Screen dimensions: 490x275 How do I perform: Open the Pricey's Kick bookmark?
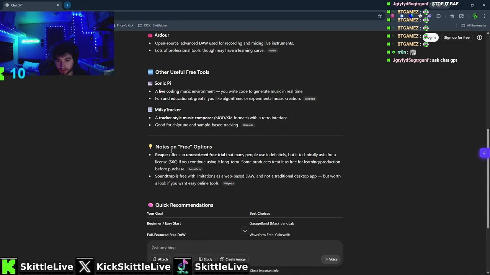125,25
